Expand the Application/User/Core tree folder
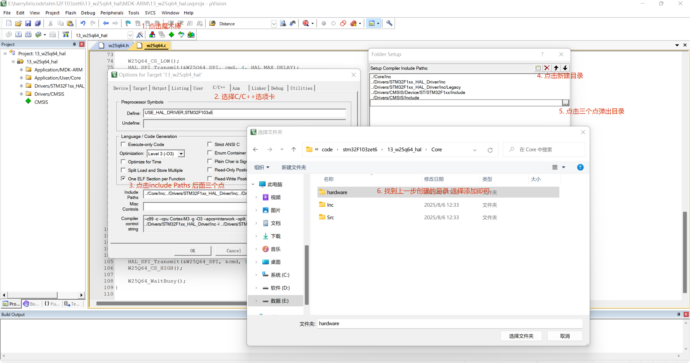The width and height of the screenshot is (690, 363). click(21, 78)
